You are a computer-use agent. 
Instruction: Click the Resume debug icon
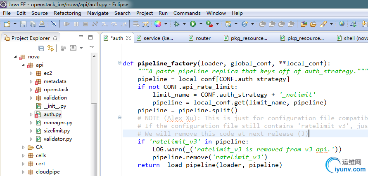(x=66, y=24)
